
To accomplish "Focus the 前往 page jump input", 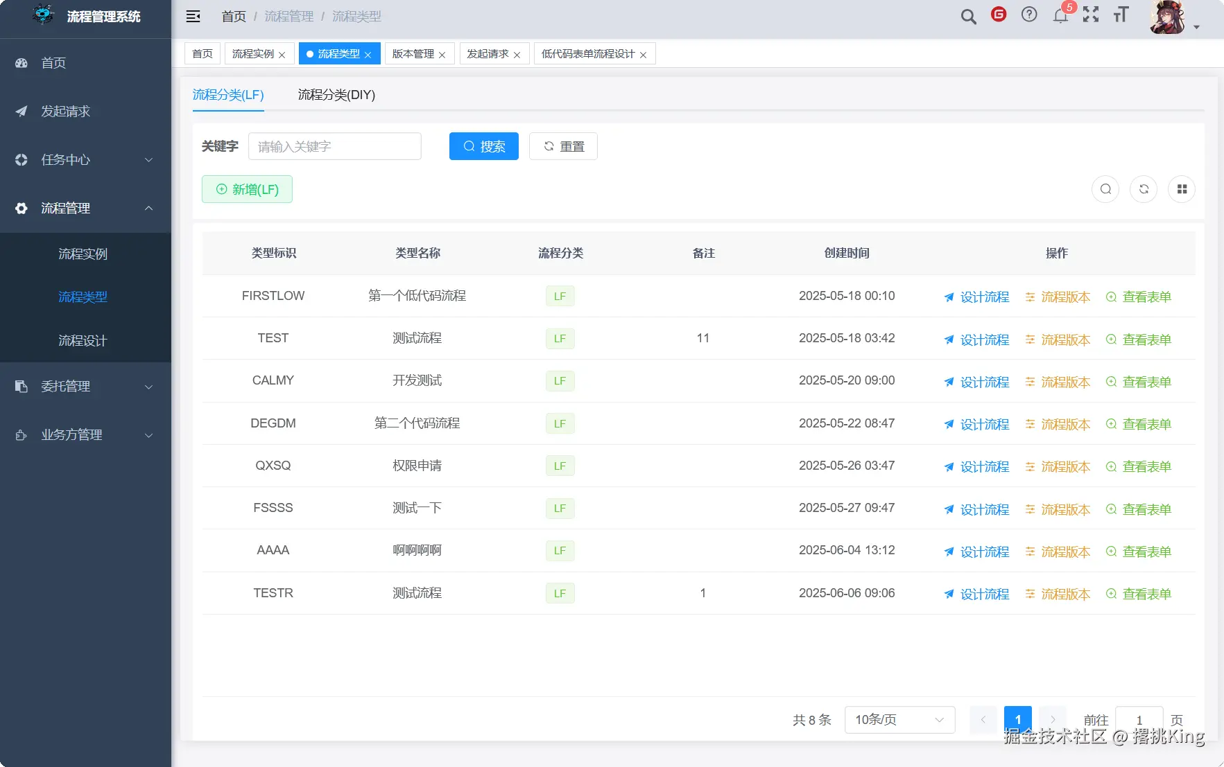I will (x=1139, y=721).
